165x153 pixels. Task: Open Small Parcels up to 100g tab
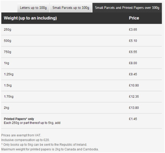(71, 8)
